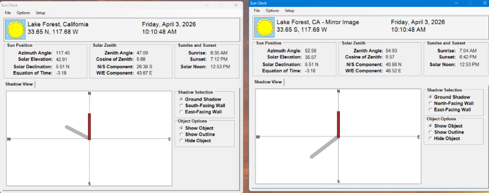489x193 pixels.
Task: Click Sunset time 7:12 PM
Action: 219,59
